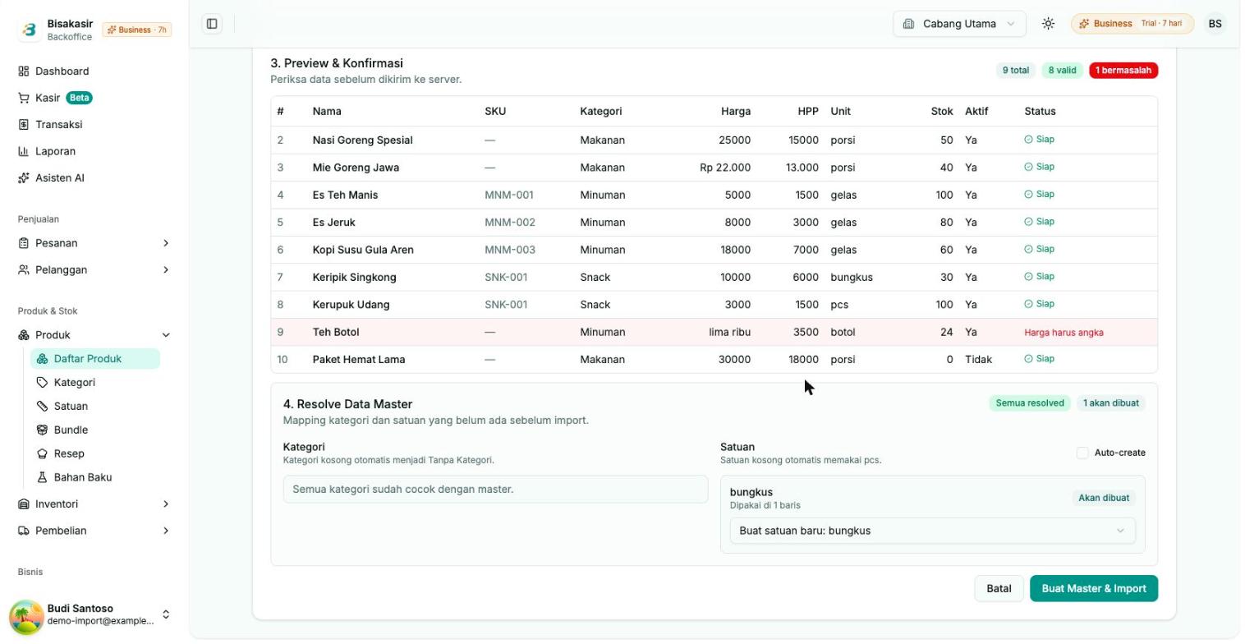Click the lima ribu price cell
The width and height of the screenshot is (1245, 644).
coord(729,333)
